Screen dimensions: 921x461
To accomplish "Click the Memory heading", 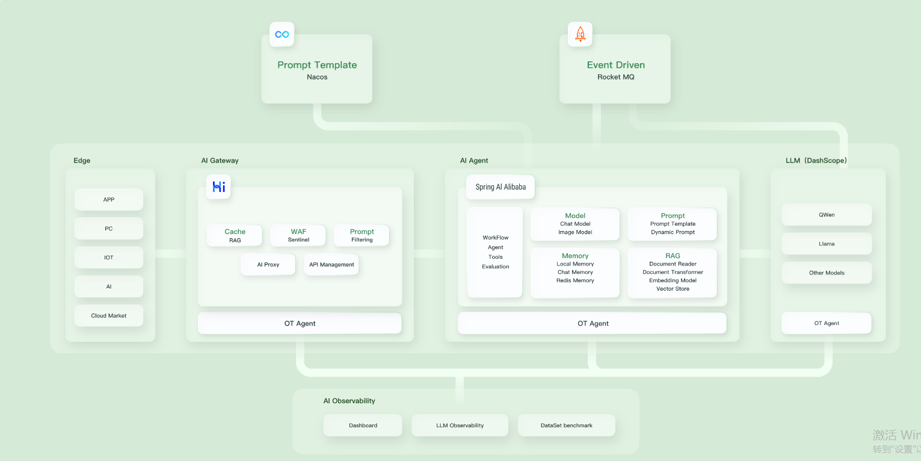I will (x=575, y=256).
